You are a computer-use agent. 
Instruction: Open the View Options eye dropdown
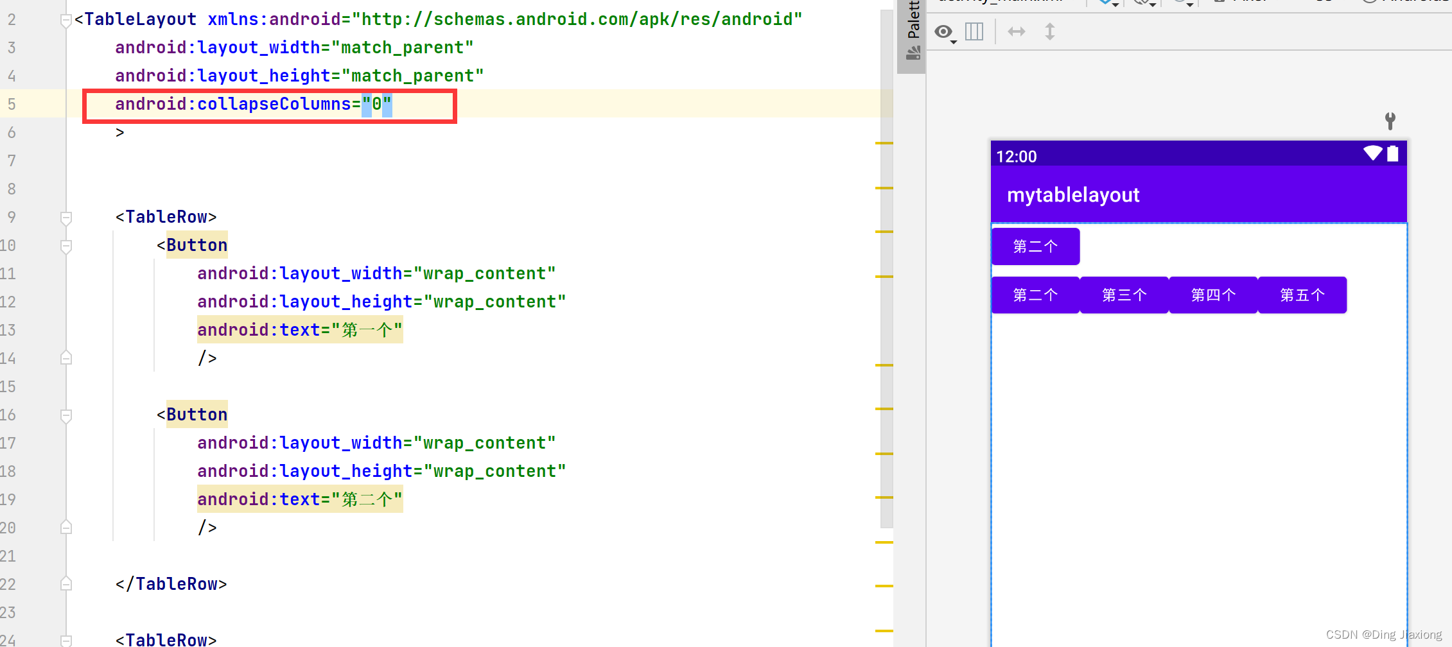pos(945,32)
